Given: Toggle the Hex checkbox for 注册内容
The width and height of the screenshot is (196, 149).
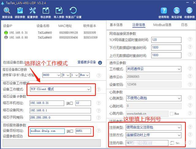Looking at the screenshot, I should [172, 143].
